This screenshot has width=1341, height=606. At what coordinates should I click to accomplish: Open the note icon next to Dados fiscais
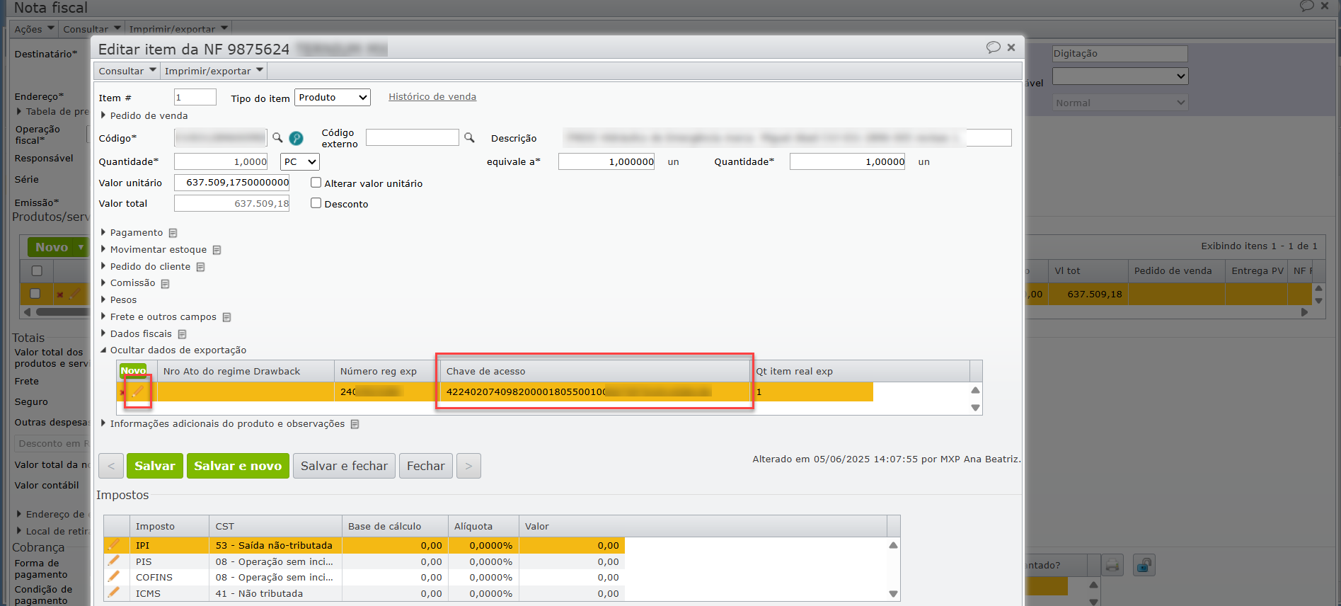(x=182, y=334)
